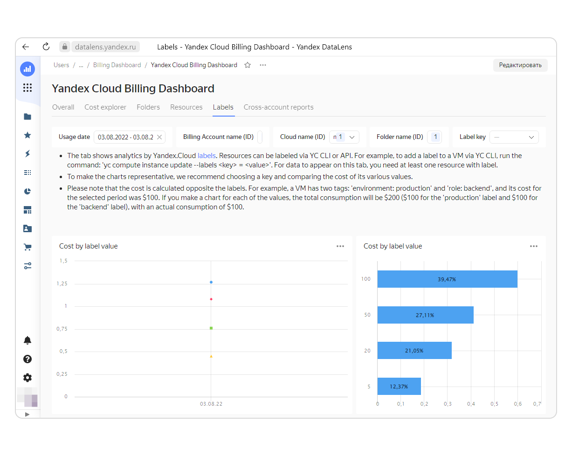This screenshot has height=456, width=572.
Task: Open notifications bell icon
Action: point(28,340)
